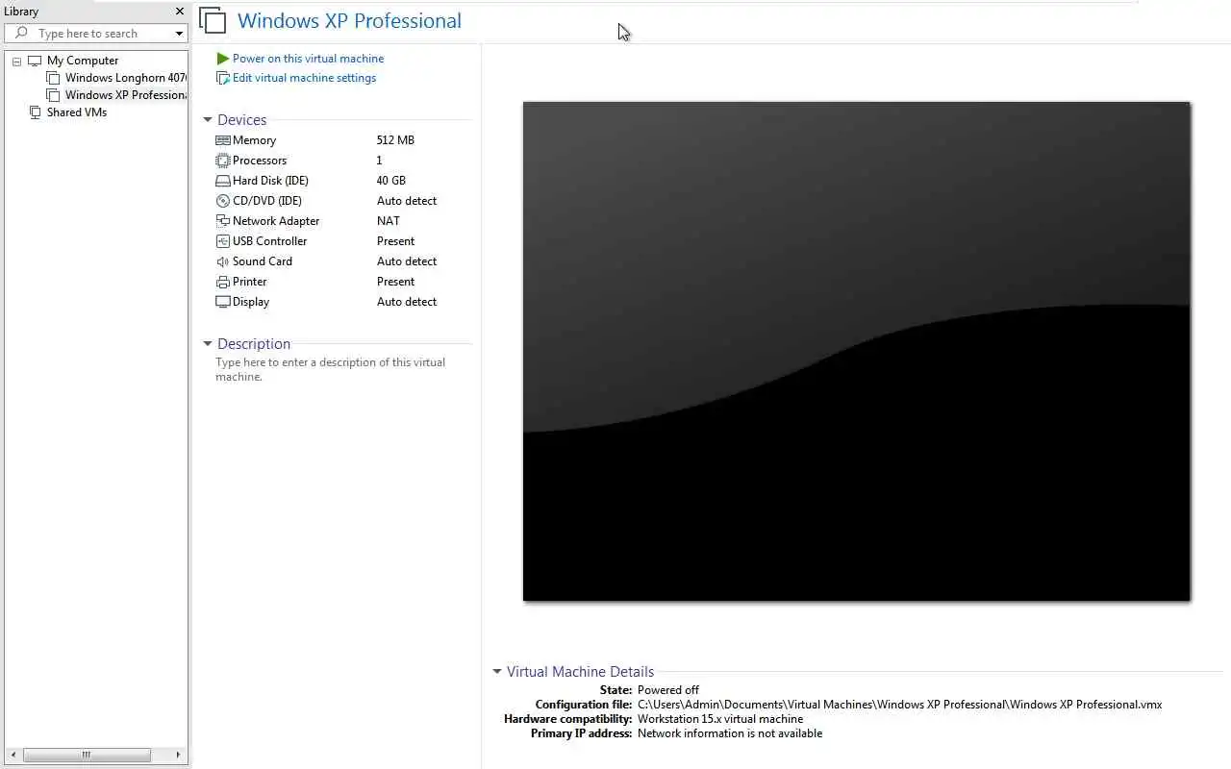Click the Windows XP Professional VM tree icon
The image size is (1231, 769).
(x=54, y=95)
